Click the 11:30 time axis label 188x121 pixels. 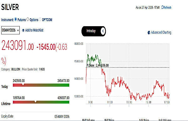[110, 102]
